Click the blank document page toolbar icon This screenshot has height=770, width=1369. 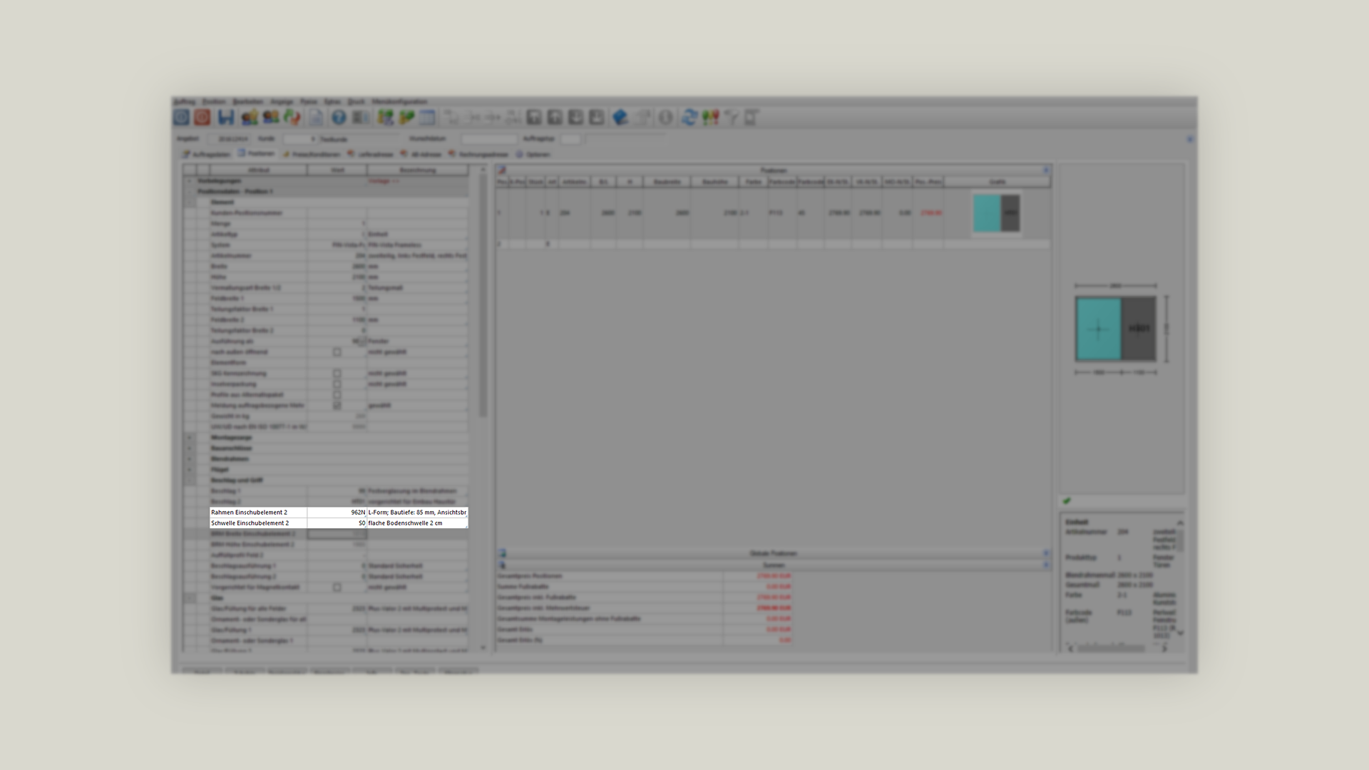coord(316,118)
